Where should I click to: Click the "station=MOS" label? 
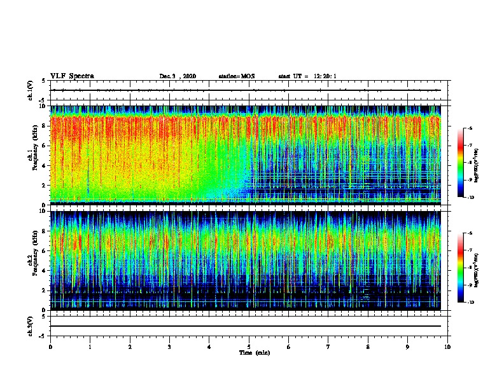click(237, 76)
